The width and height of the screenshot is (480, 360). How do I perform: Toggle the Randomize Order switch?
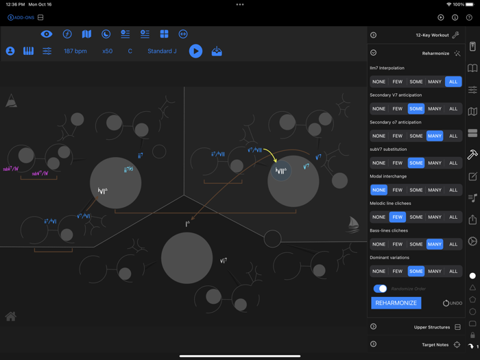(x=380, y=289)
